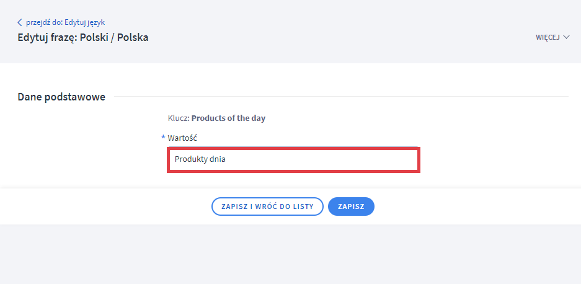Viewport: 581px width, 284px height.
Task: Focus the Wartość input field
Action: pyautogui.click(x=293, y=159)
